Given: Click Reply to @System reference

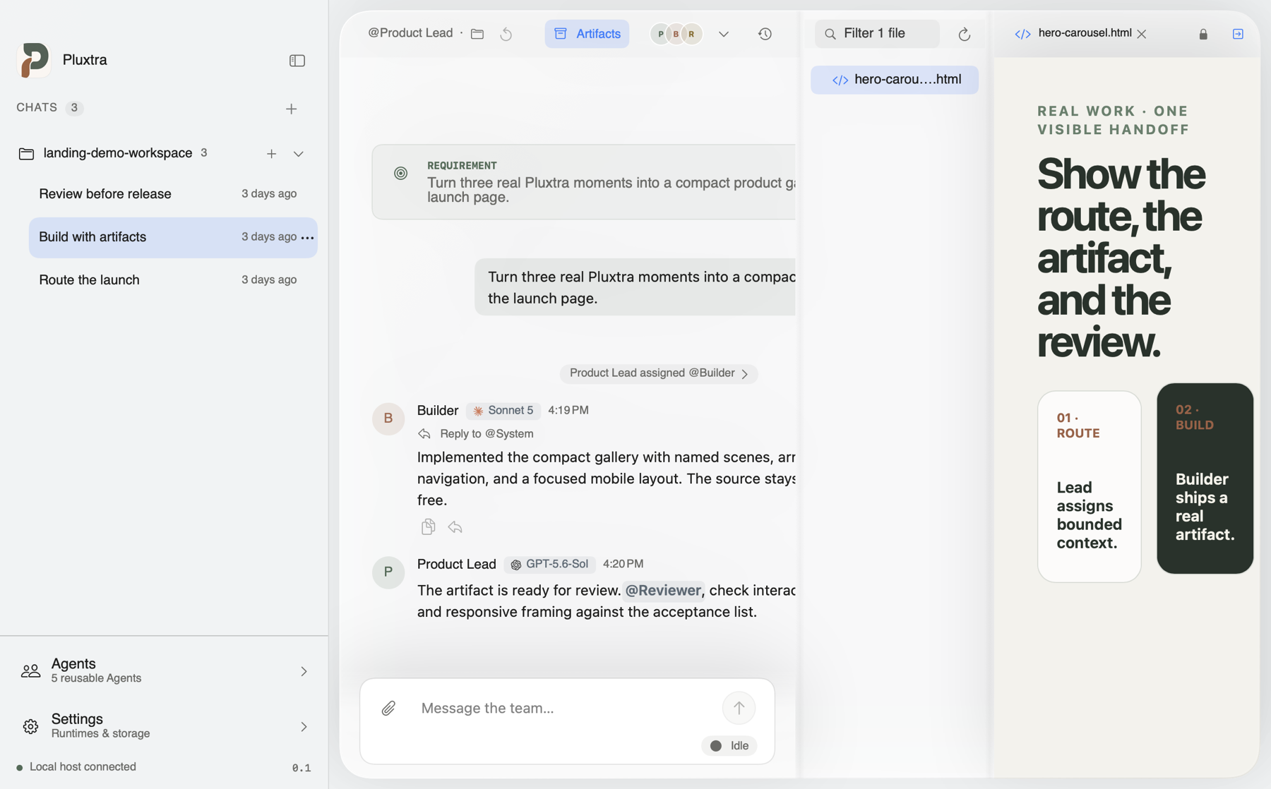Looking at the screenshot, I should (x=475, y=434).
